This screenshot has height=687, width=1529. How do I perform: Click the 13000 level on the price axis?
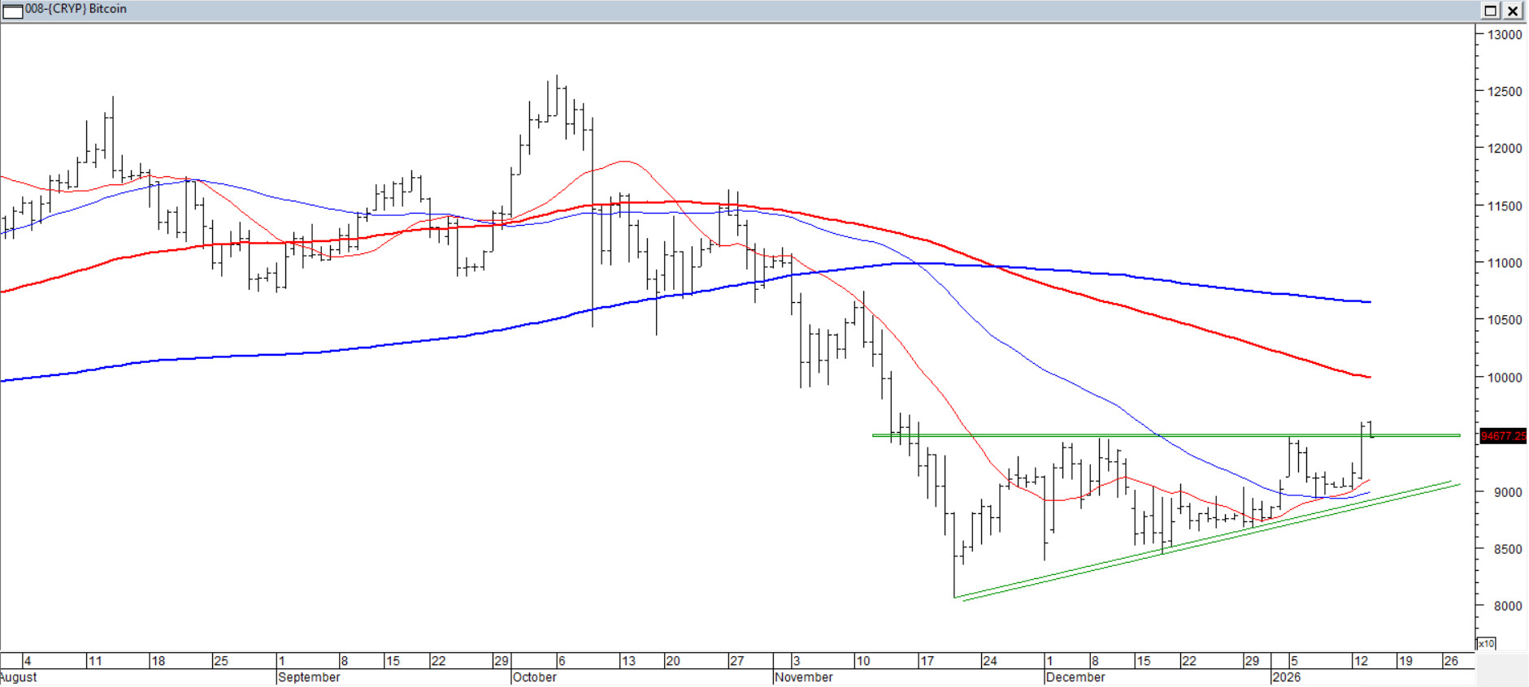[x=1504, y=35]
